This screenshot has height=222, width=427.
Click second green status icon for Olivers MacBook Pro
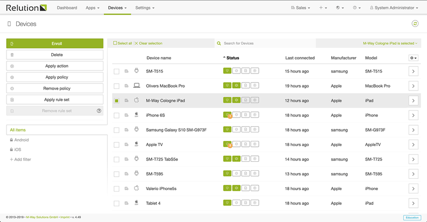tap(236, 85)
